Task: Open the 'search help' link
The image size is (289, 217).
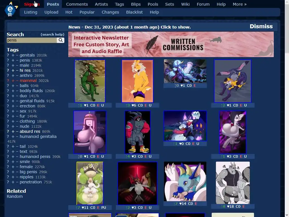Action: click(x=52, y=34)
